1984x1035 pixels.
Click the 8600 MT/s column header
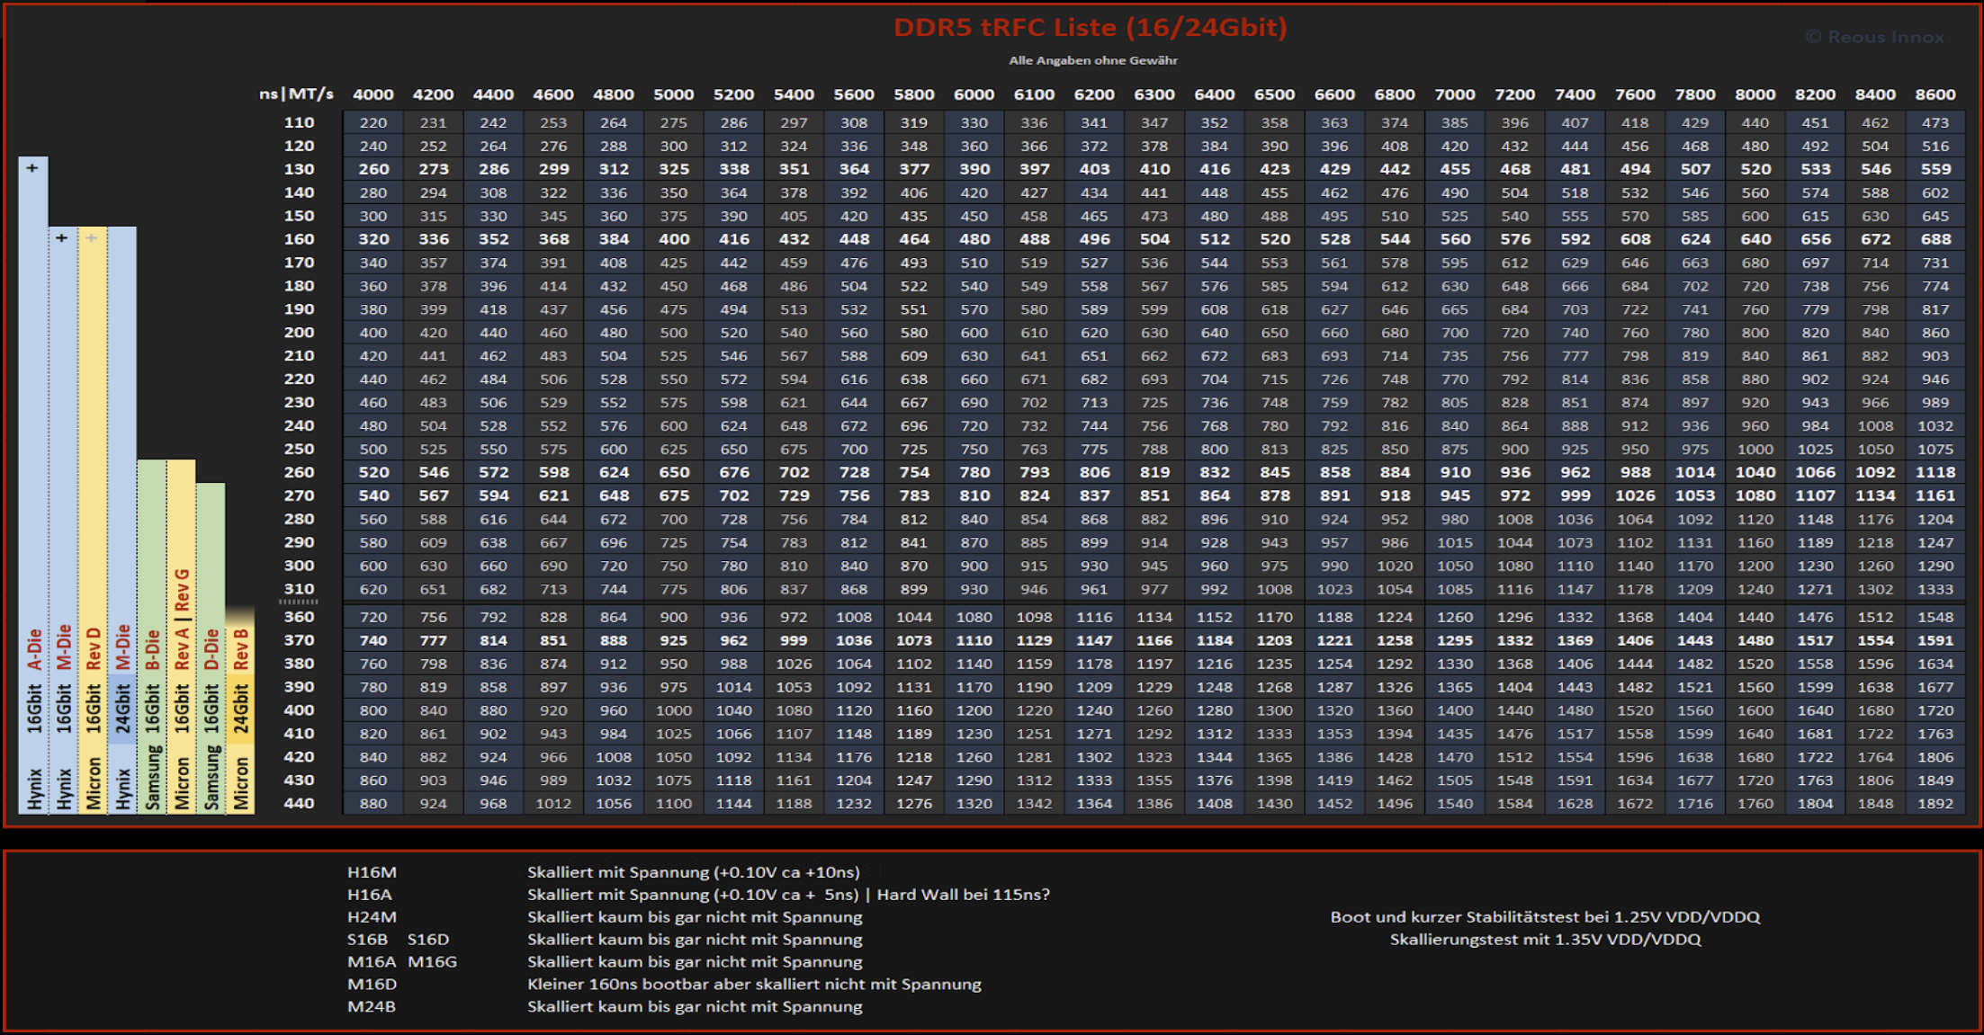(1935, 94)
